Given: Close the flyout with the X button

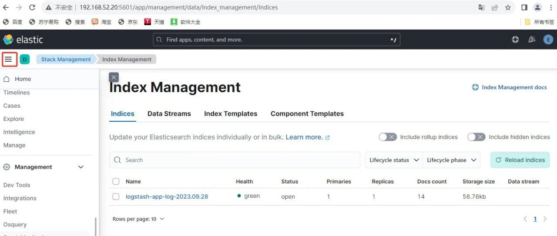Looking at the screenshot, I should tap(114, 77).
